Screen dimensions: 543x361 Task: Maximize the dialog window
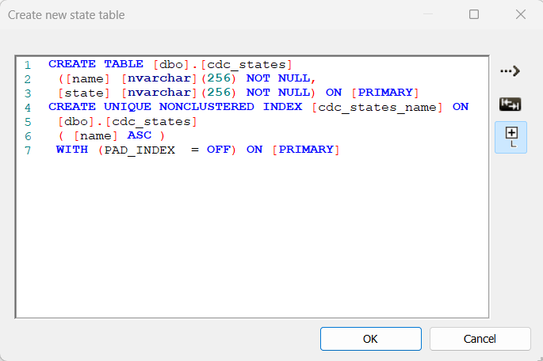[x=474, y=14]
